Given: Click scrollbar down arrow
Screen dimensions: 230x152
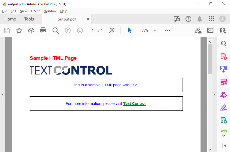Looking at the screenshot, I should [210, 150].
